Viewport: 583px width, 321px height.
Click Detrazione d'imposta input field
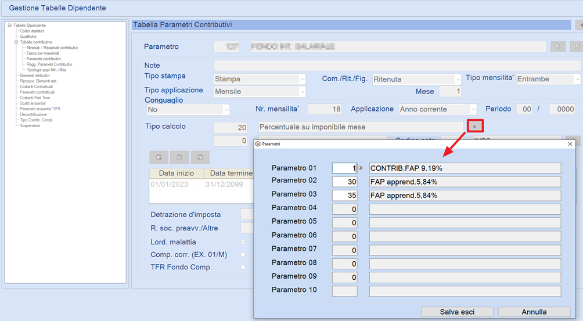click(x=247, y=214)
